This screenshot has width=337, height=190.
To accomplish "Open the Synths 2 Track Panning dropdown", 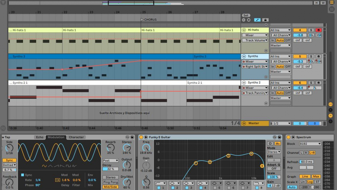I will (x=255, y=93).
